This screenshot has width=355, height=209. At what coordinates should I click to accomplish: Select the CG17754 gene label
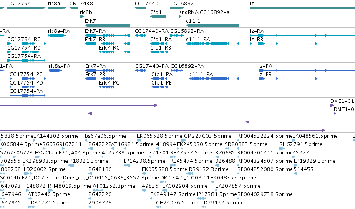click(19, 4)
